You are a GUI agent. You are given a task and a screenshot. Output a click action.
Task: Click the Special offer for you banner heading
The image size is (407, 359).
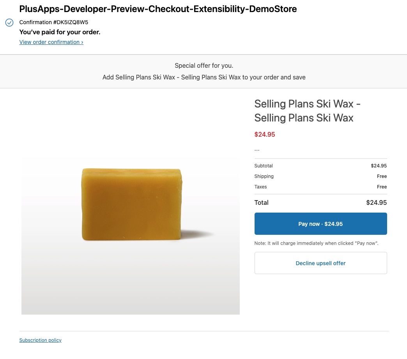(x=203, y=65)
